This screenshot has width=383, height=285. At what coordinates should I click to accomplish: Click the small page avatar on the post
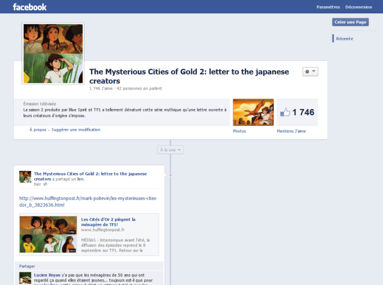25,177
